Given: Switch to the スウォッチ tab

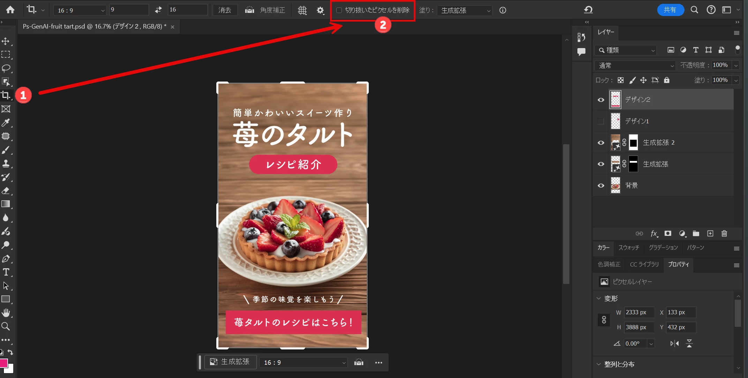Looking at the screenshot, I should pyautogui.click(x=629, y=248).
